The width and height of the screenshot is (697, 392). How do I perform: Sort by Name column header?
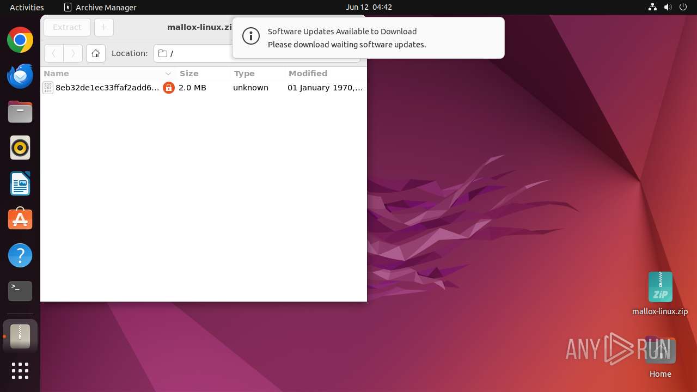[57, 73]
